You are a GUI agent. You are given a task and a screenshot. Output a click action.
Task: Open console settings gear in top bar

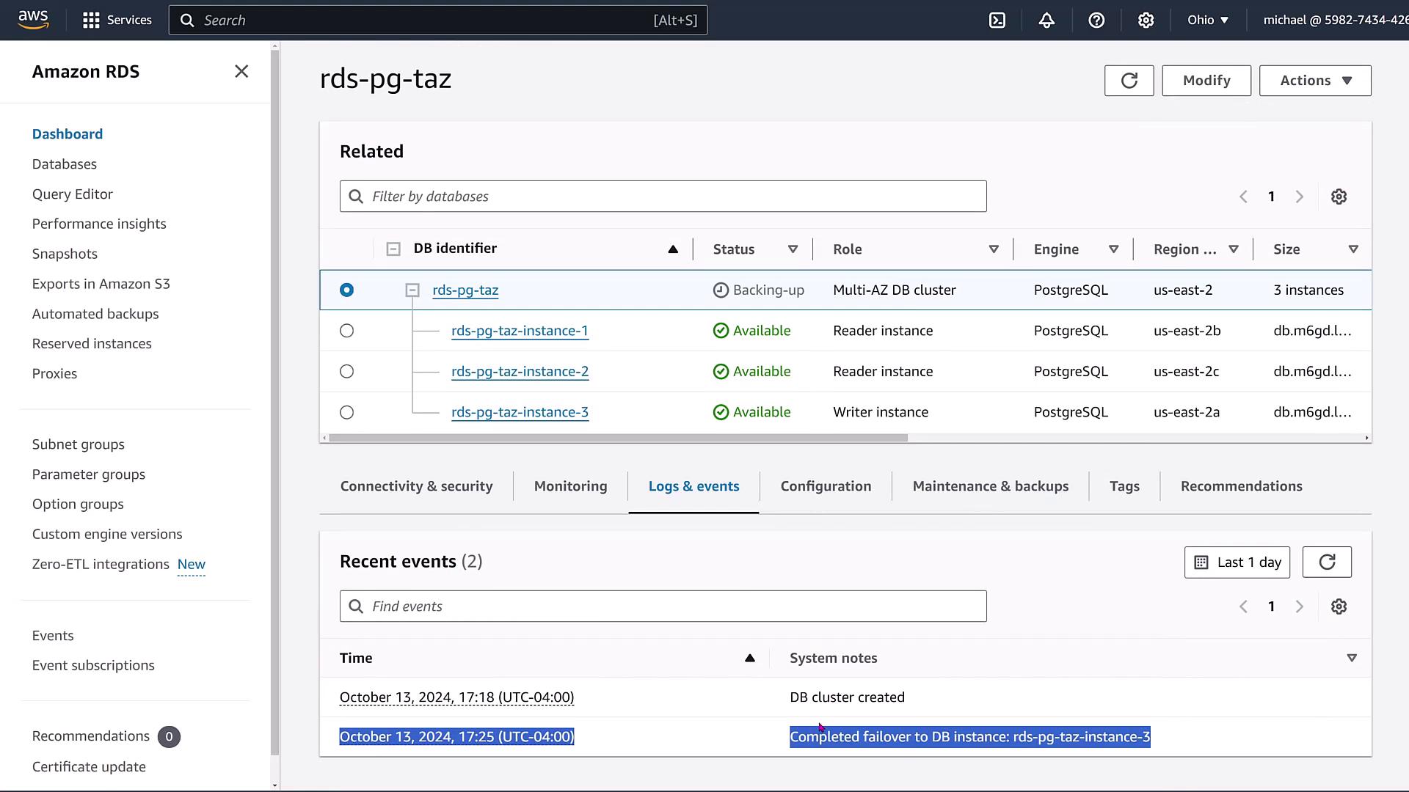[x=1146, y=21]
